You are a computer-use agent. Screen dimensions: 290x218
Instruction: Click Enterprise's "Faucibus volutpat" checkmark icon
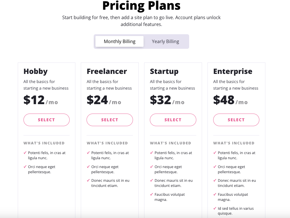coord(215,194)
